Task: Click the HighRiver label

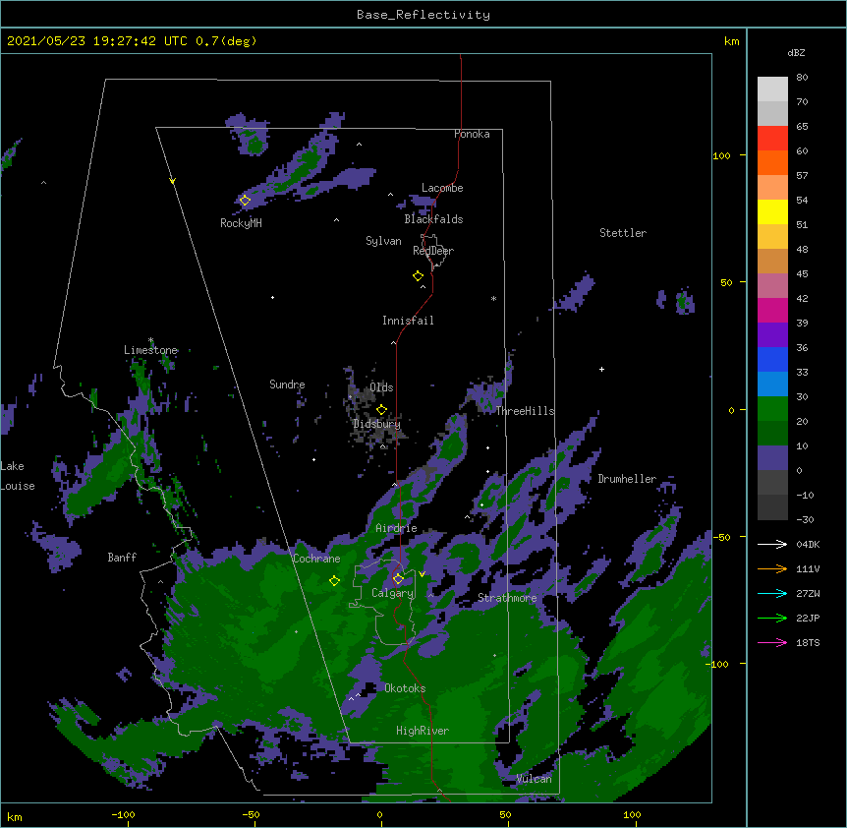Action: pos(423,731)
